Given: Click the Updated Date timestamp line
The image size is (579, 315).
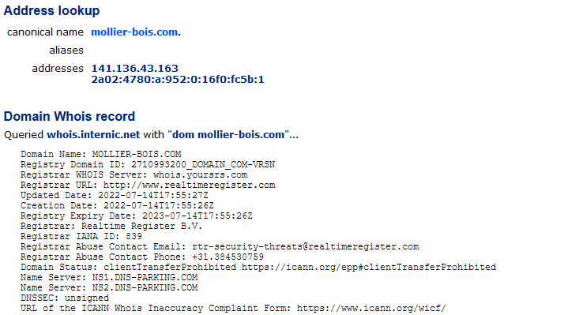Looking at the screenshot, I should click(115, 195).
